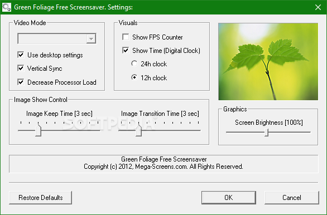Cancel the settings dialog

(x=292, y=198)
